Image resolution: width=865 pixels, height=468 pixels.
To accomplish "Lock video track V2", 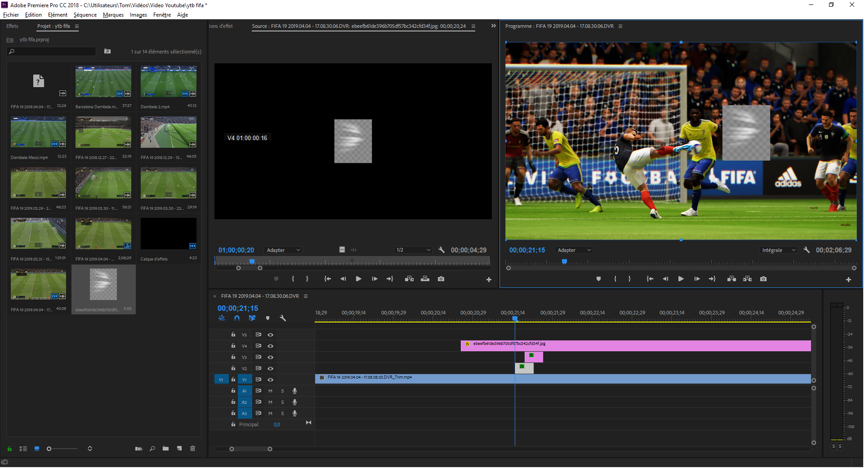I will pos(233,368).
